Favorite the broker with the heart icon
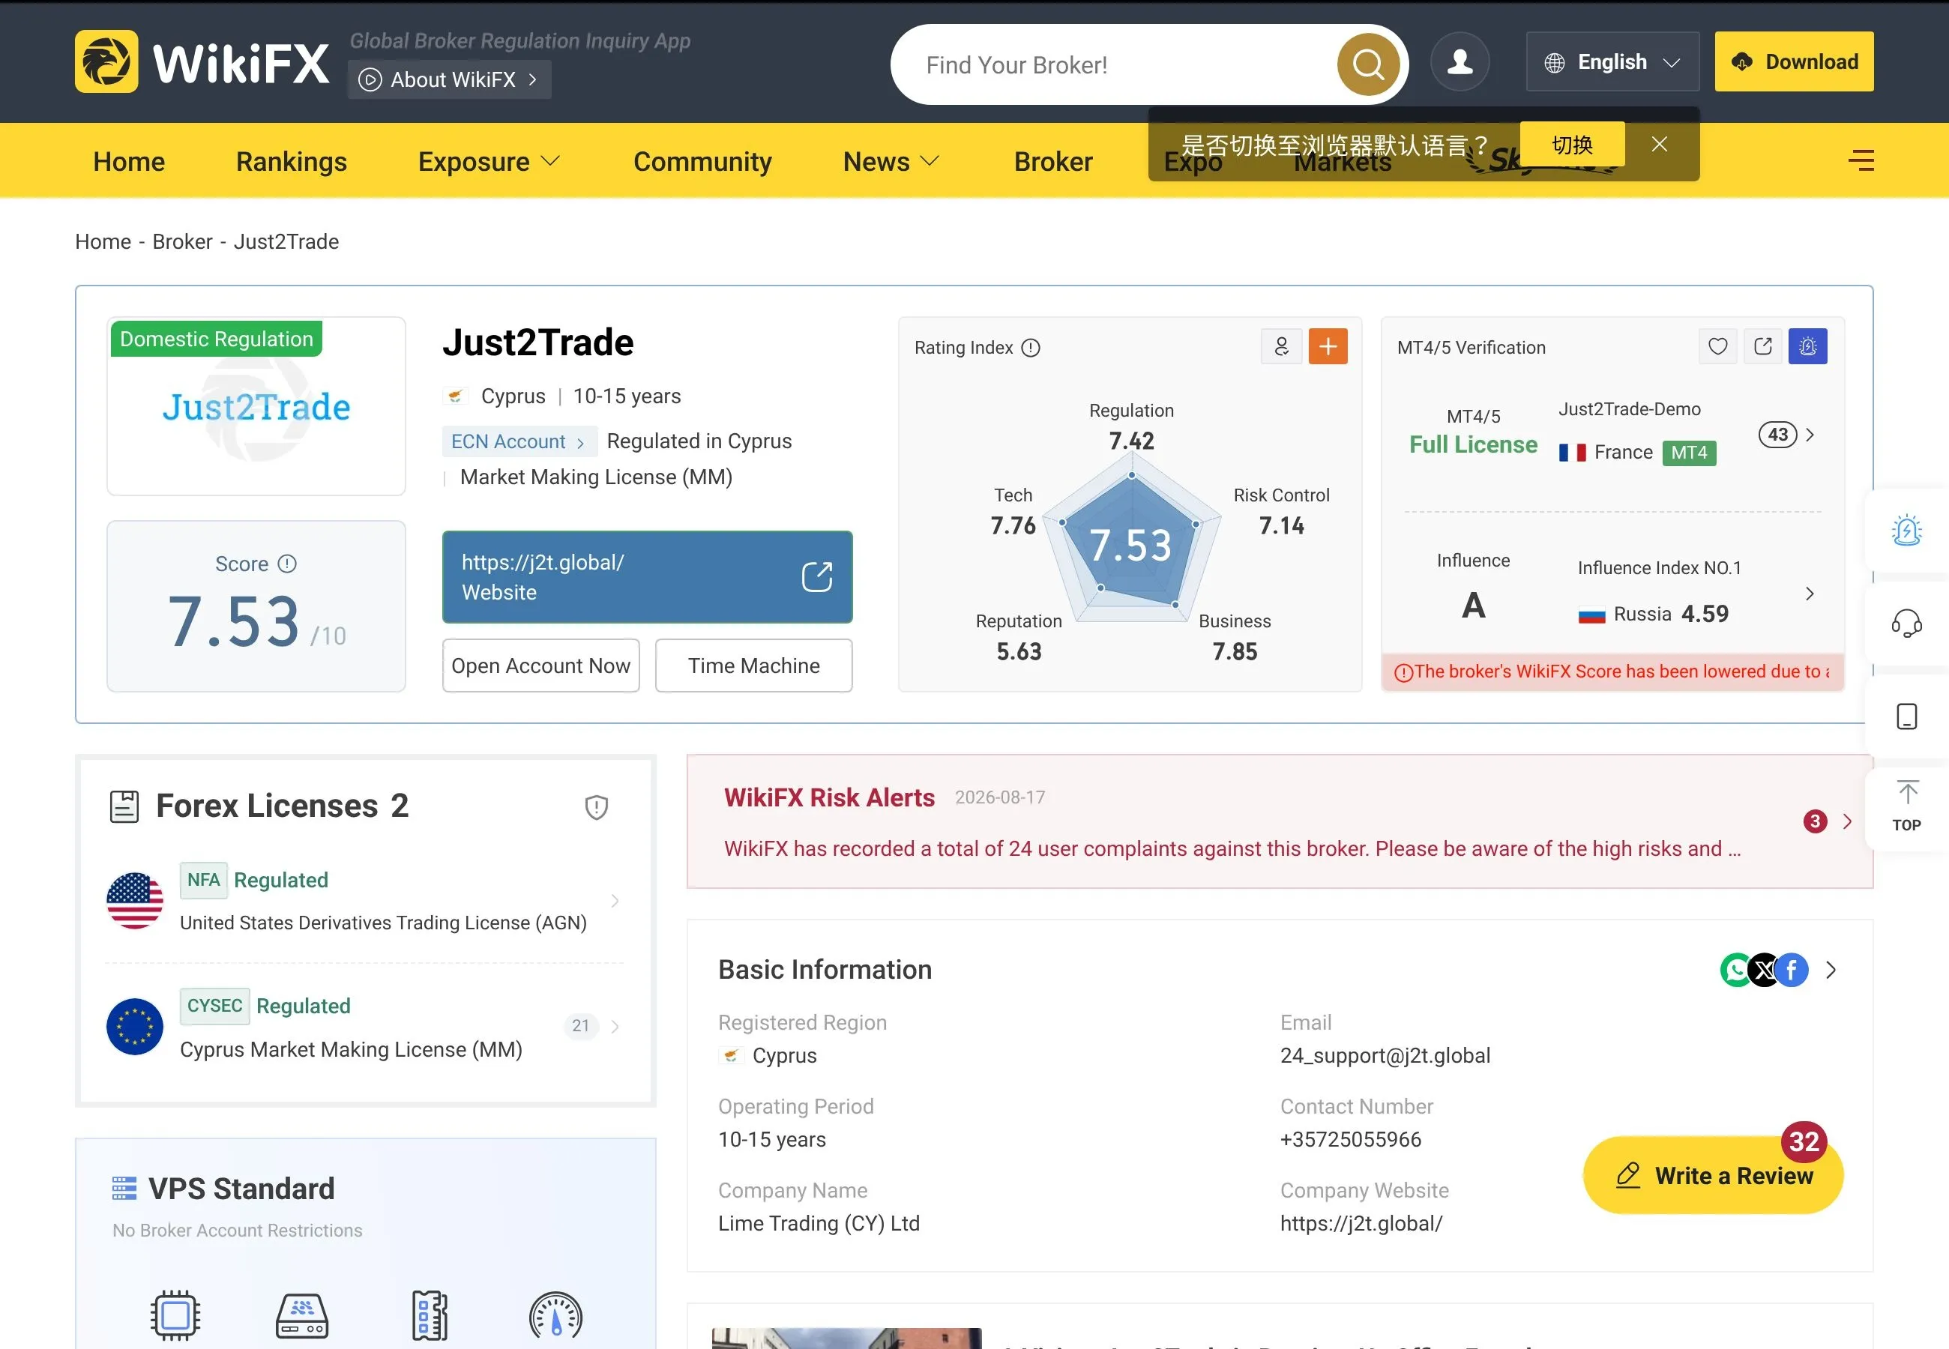Image resolution: width=1949 pixels, height=1349 pixels. pos(1717,346)
